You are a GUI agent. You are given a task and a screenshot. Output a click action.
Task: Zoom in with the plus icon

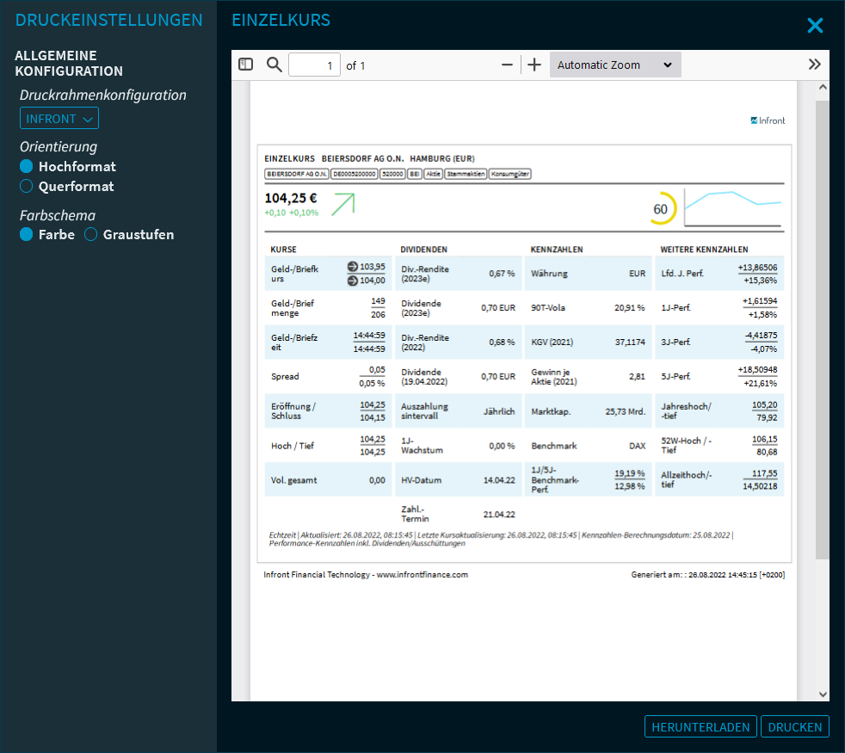coord(534,65)
